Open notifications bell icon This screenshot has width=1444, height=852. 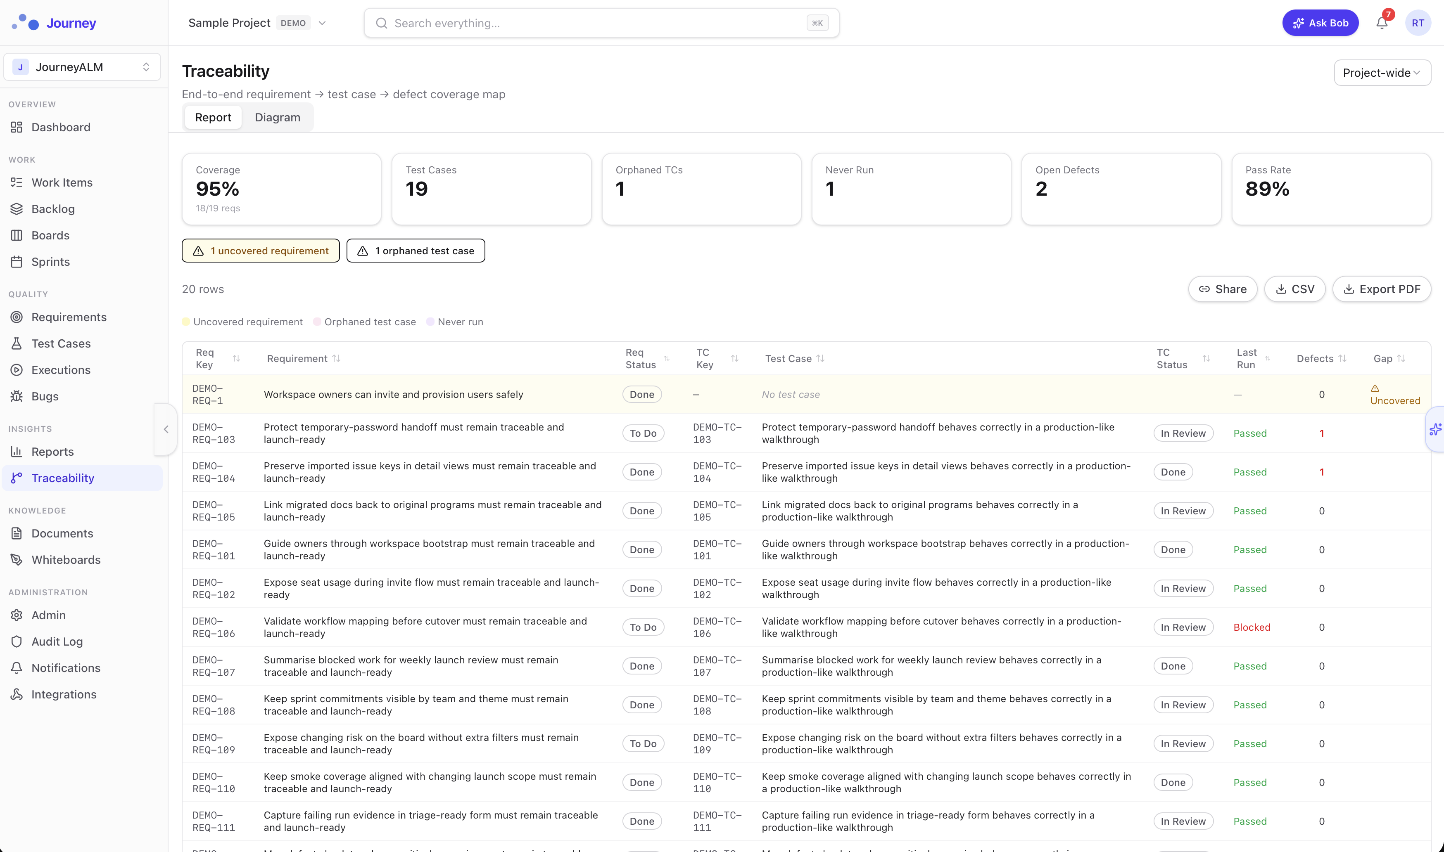coord(1381,23)
